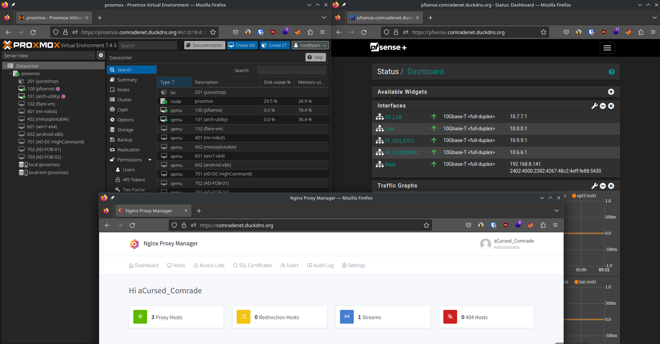Open Interfaces widget wrench settings
Image resolution: width=660 pixels, height=344 pixels.
[595, 106]
